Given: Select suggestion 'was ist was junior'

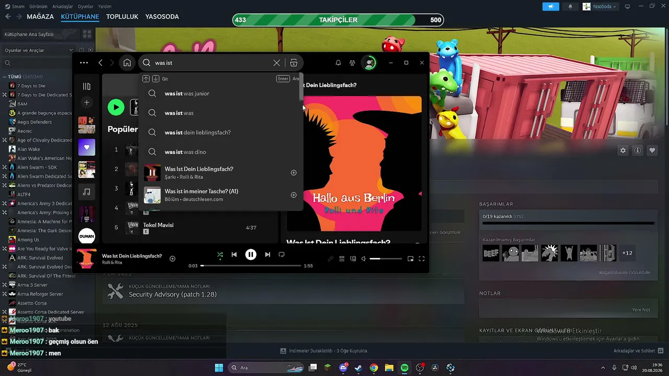Looking at the screenshot, I should click(x=221, y=93).
